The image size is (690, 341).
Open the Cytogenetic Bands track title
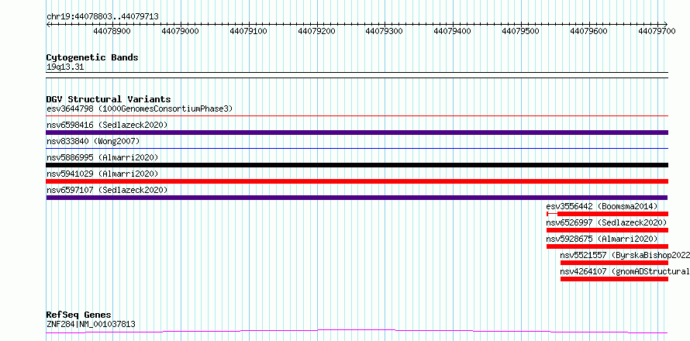92,57
